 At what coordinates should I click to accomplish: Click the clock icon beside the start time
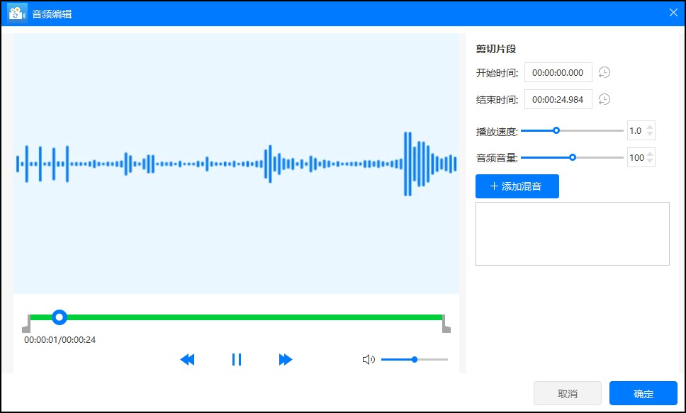pos(604,72)
